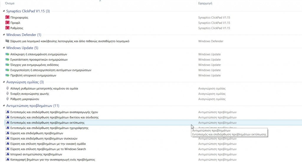The height and width of the screenshot is (162, 302).
Task: Open the Εύρεση και επιδιόρθωση προβλημάτων entry
Action: tap(37, 133)
